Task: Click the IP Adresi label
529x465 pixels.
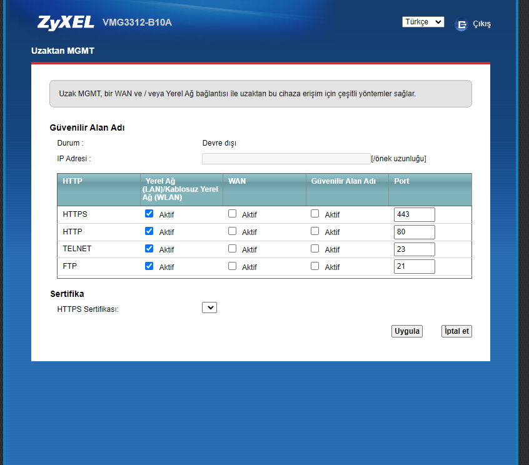Action: pyautogui.click(x=74, y=159)
